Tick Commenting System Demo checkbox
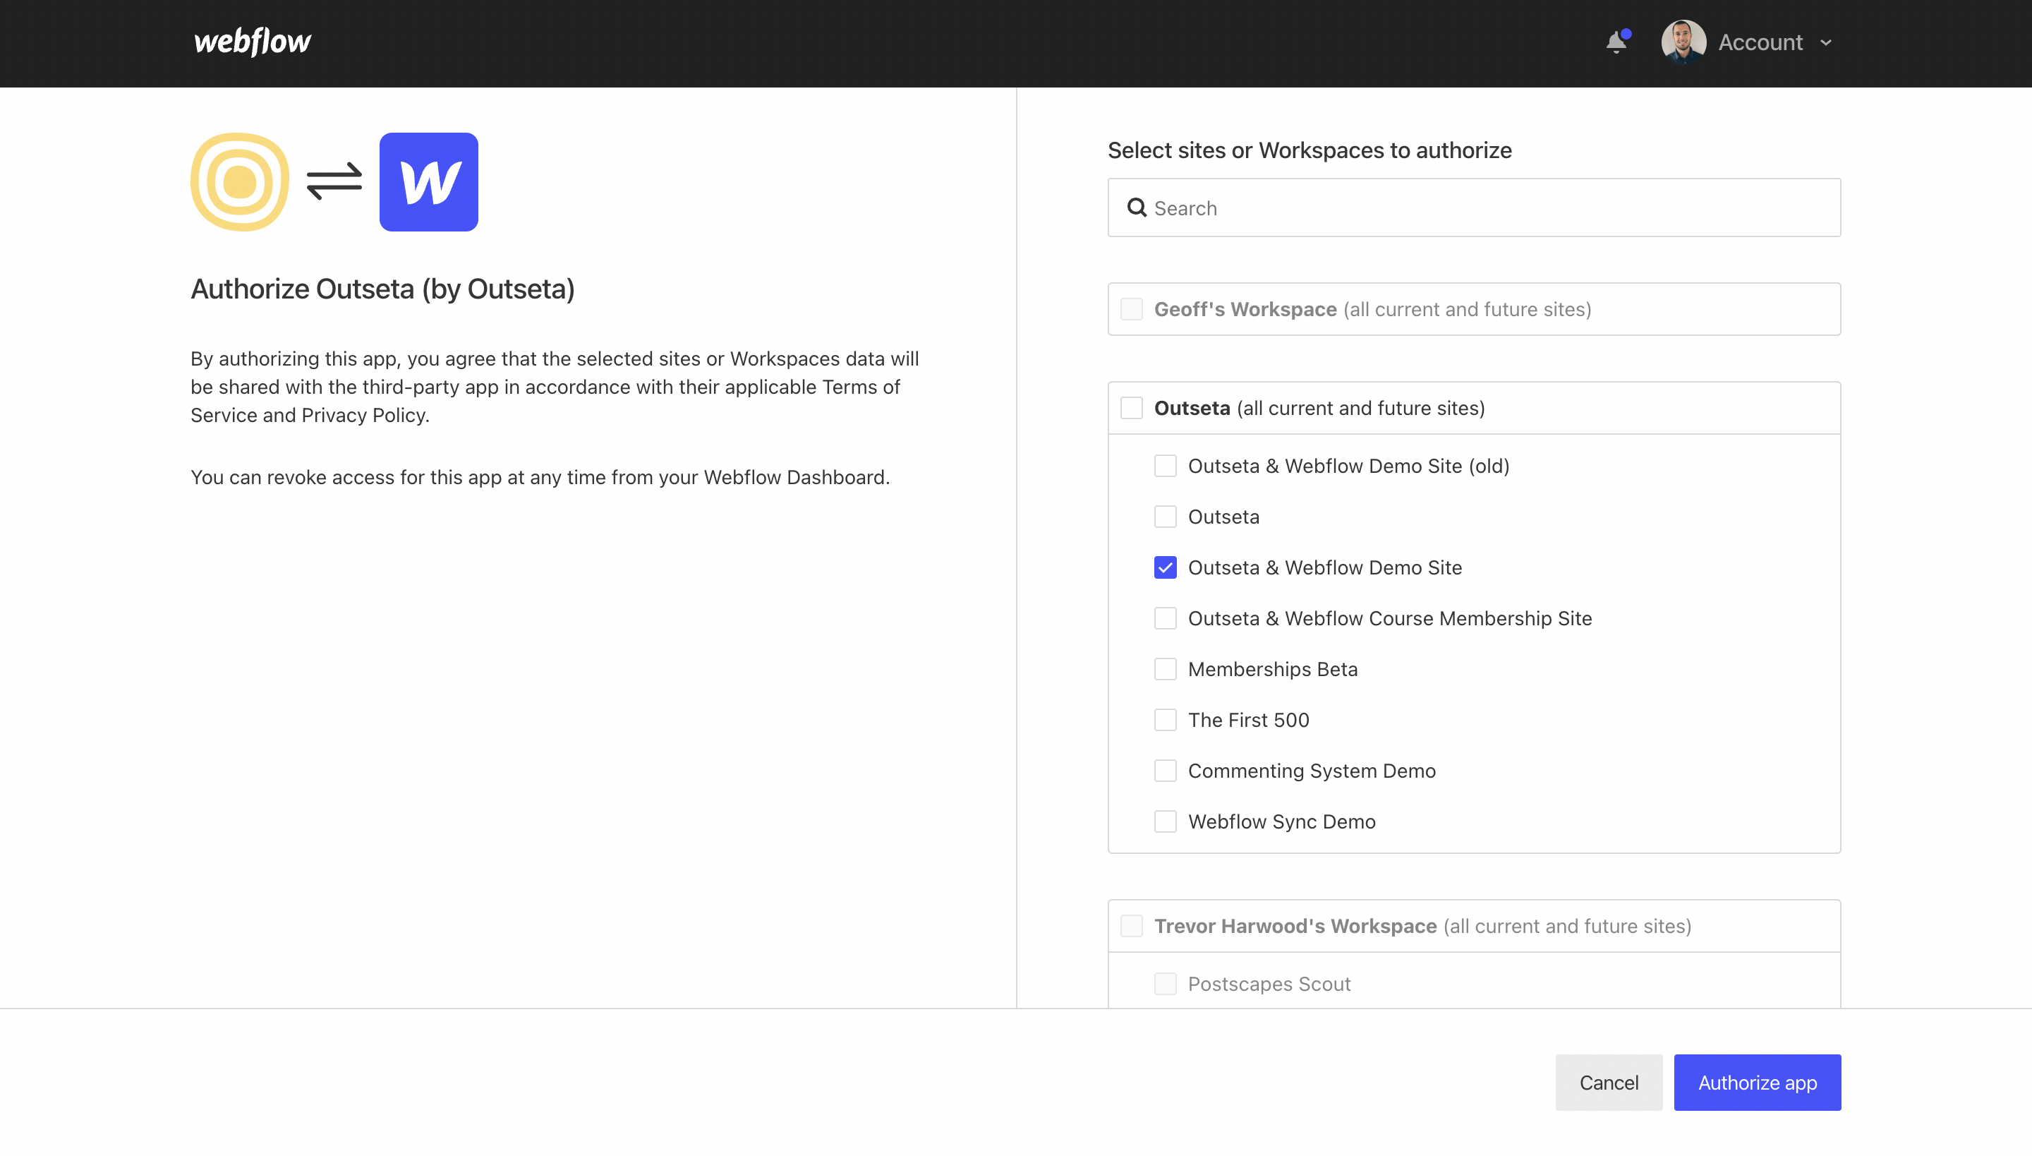The width and height of the screenshot is (2032, 1156). 1166,771
